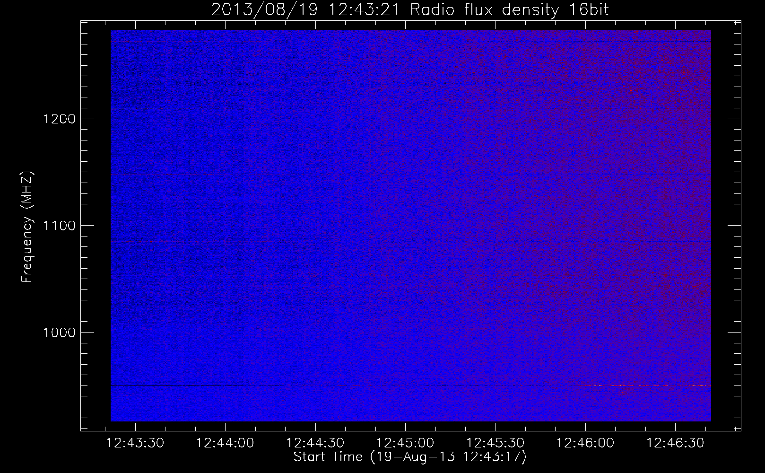Click the 12:44:30 time tick label
The height and width of the screenshot is (473, 765).
[315, 443]
